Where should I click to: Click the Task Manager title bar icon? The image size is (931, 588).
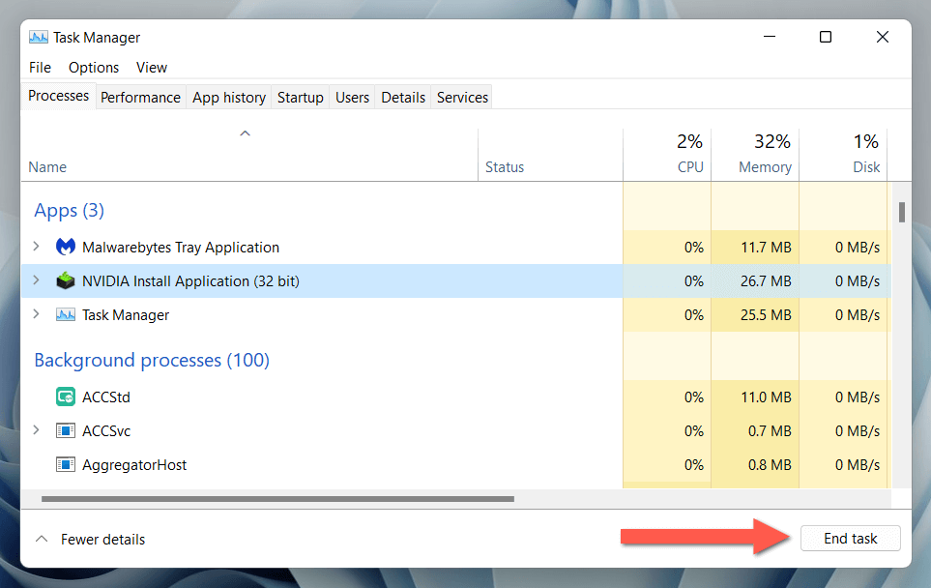pyautogui.click(x=39, y=38)
